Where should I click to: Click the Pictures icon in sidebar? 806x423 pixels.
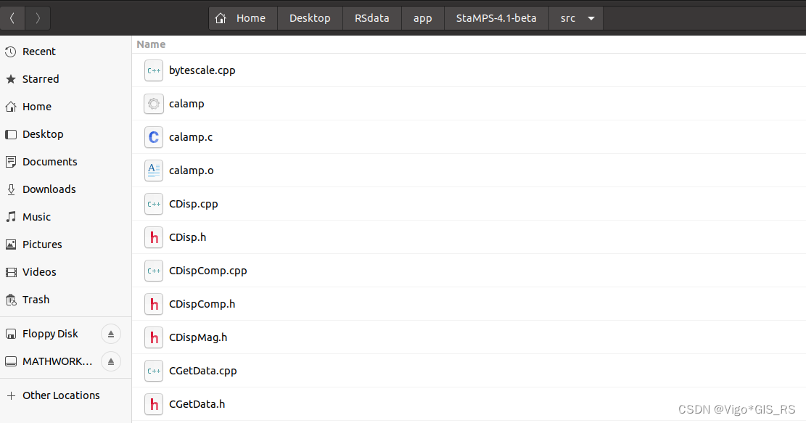[10, 245]
